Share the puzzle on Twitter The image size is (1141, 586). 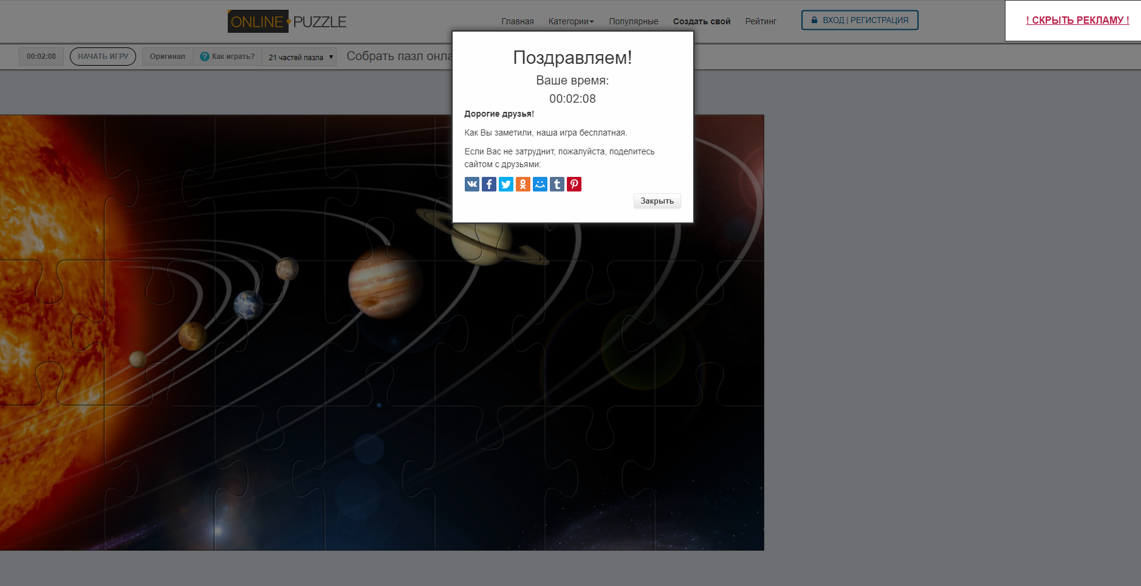click(x=506, y=184)
